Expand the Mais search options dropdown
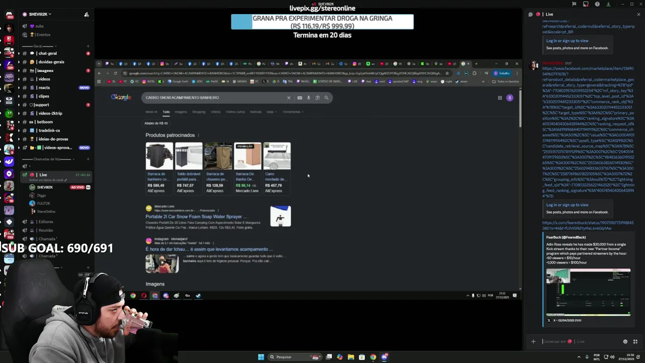The height and width of the screenshot is (363, 645). coord(271,112)
